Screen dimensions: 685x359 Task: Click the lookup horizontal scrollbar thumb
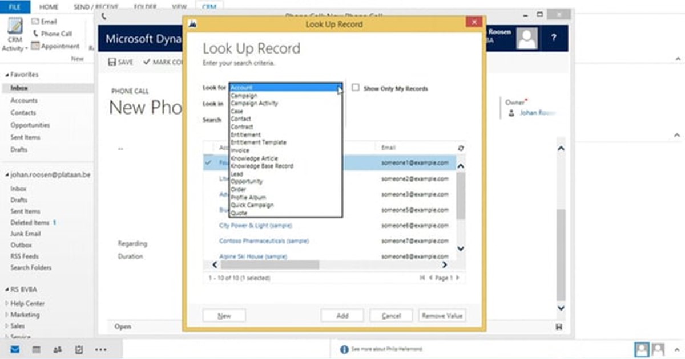click(270, 265)
